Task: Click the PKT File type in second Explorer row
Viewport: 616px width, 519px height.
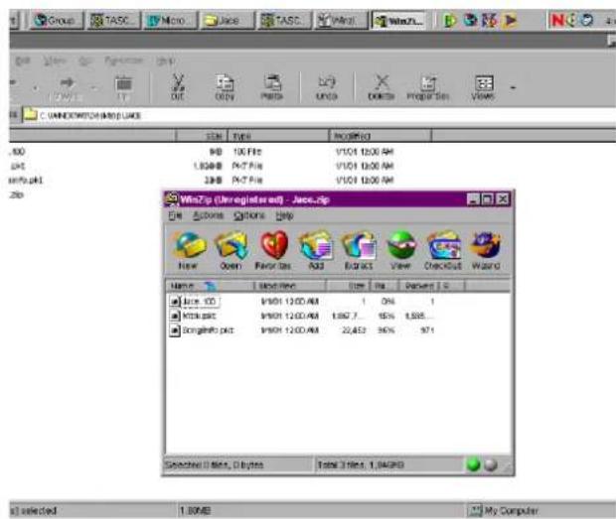Action: coord(246,166)
